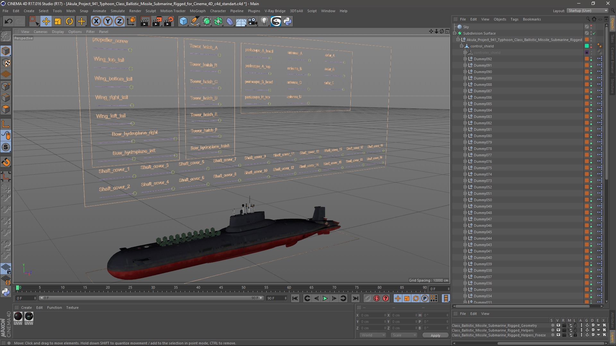
Task: Click the X position input field
Action: pos(372,315)
